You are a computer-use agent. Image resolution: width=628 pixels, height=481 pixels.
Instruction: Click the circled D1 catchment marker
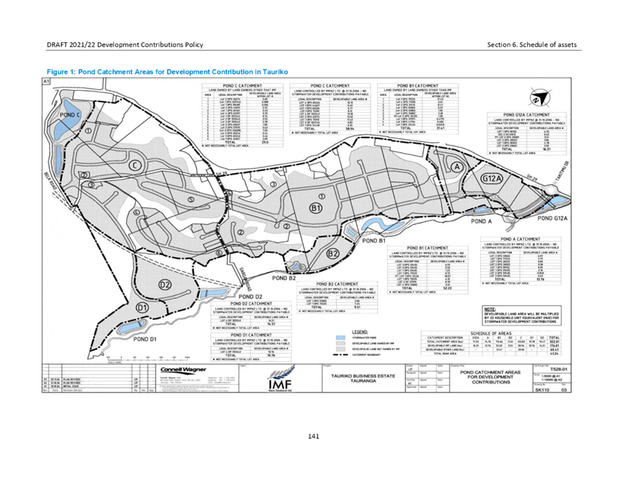(x=142, y=307)
